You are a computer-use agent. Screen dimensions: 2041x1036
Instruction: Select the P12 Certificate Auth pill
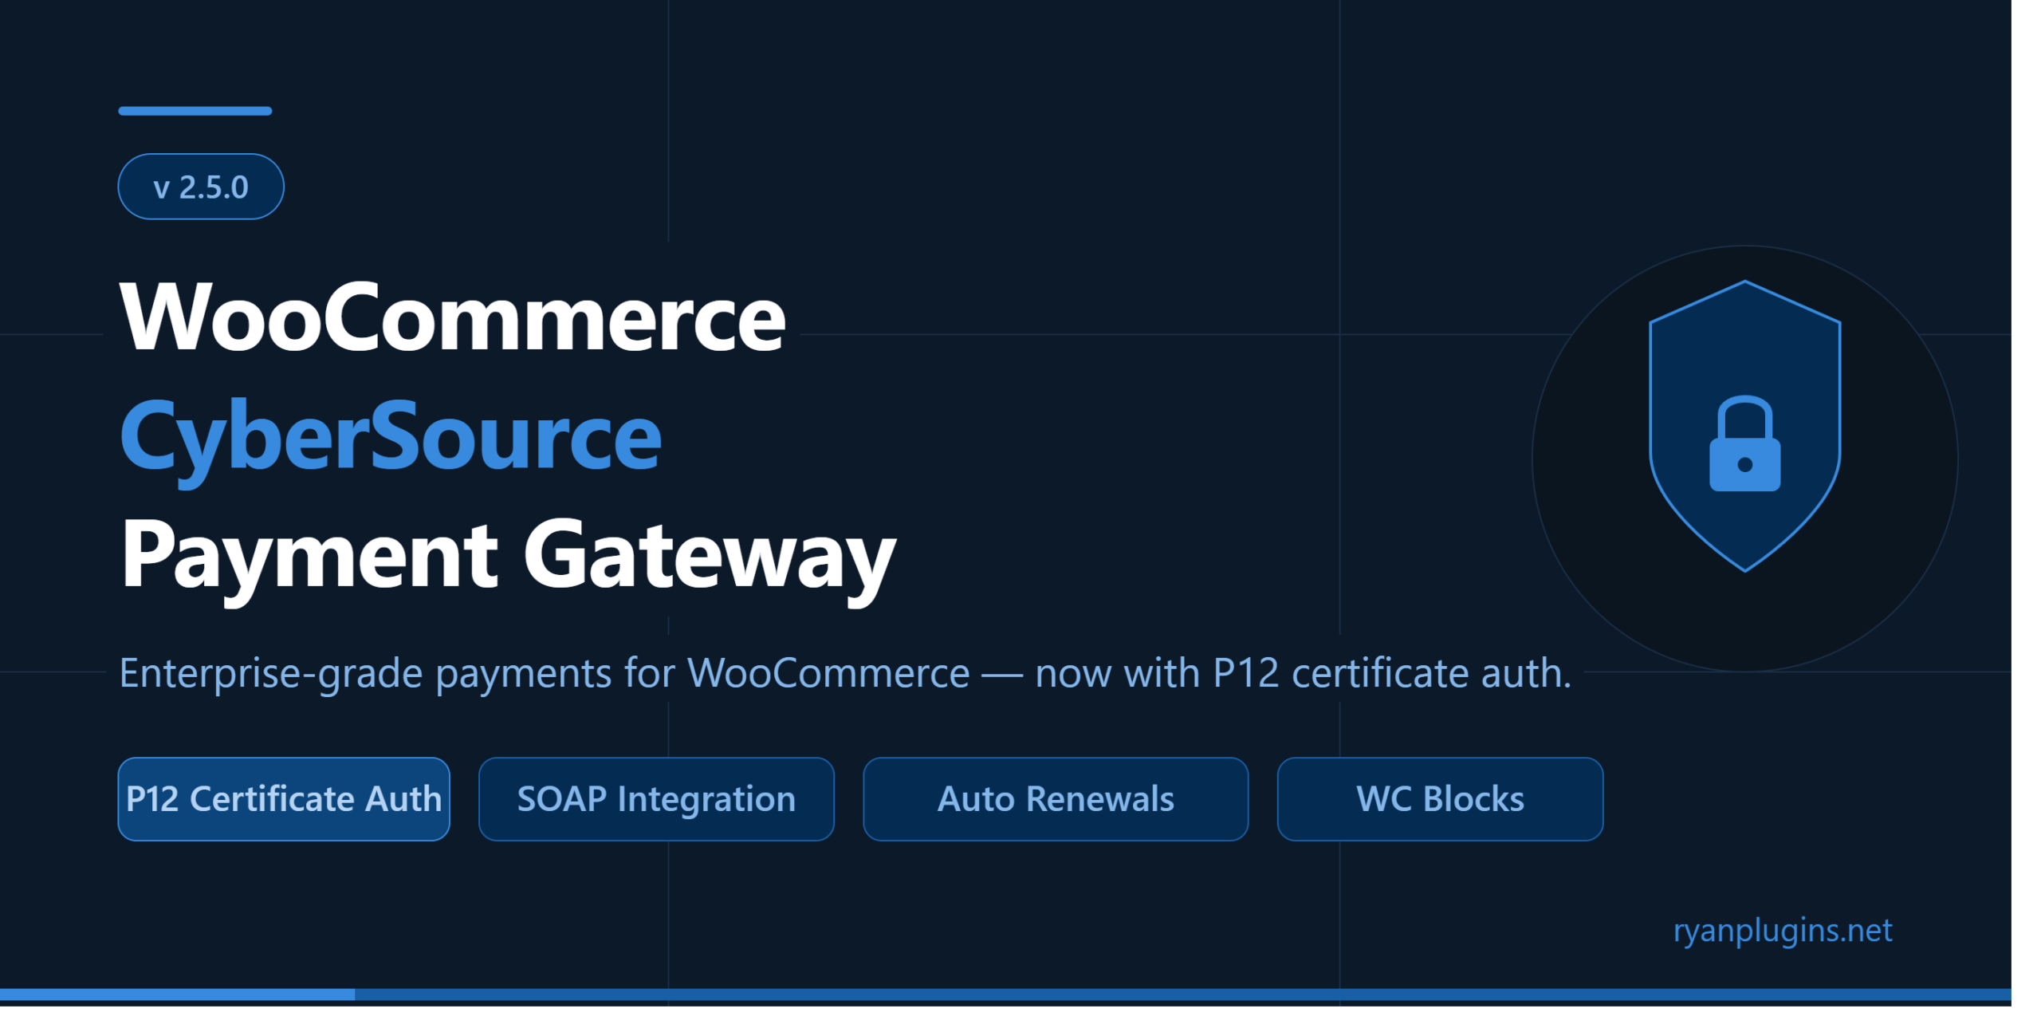coord(284,799)
